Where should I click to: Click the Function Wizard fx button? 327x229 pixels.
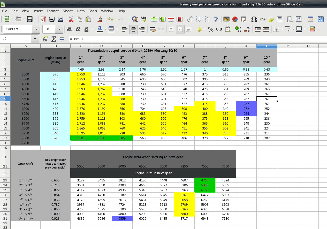click(x=45, y=39)
